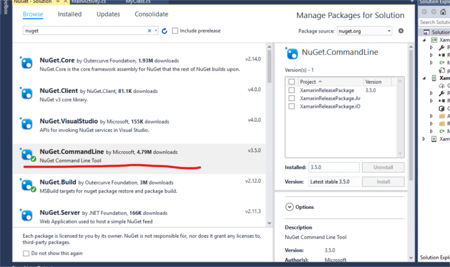Click the Uninstall button

click(383, 167)
